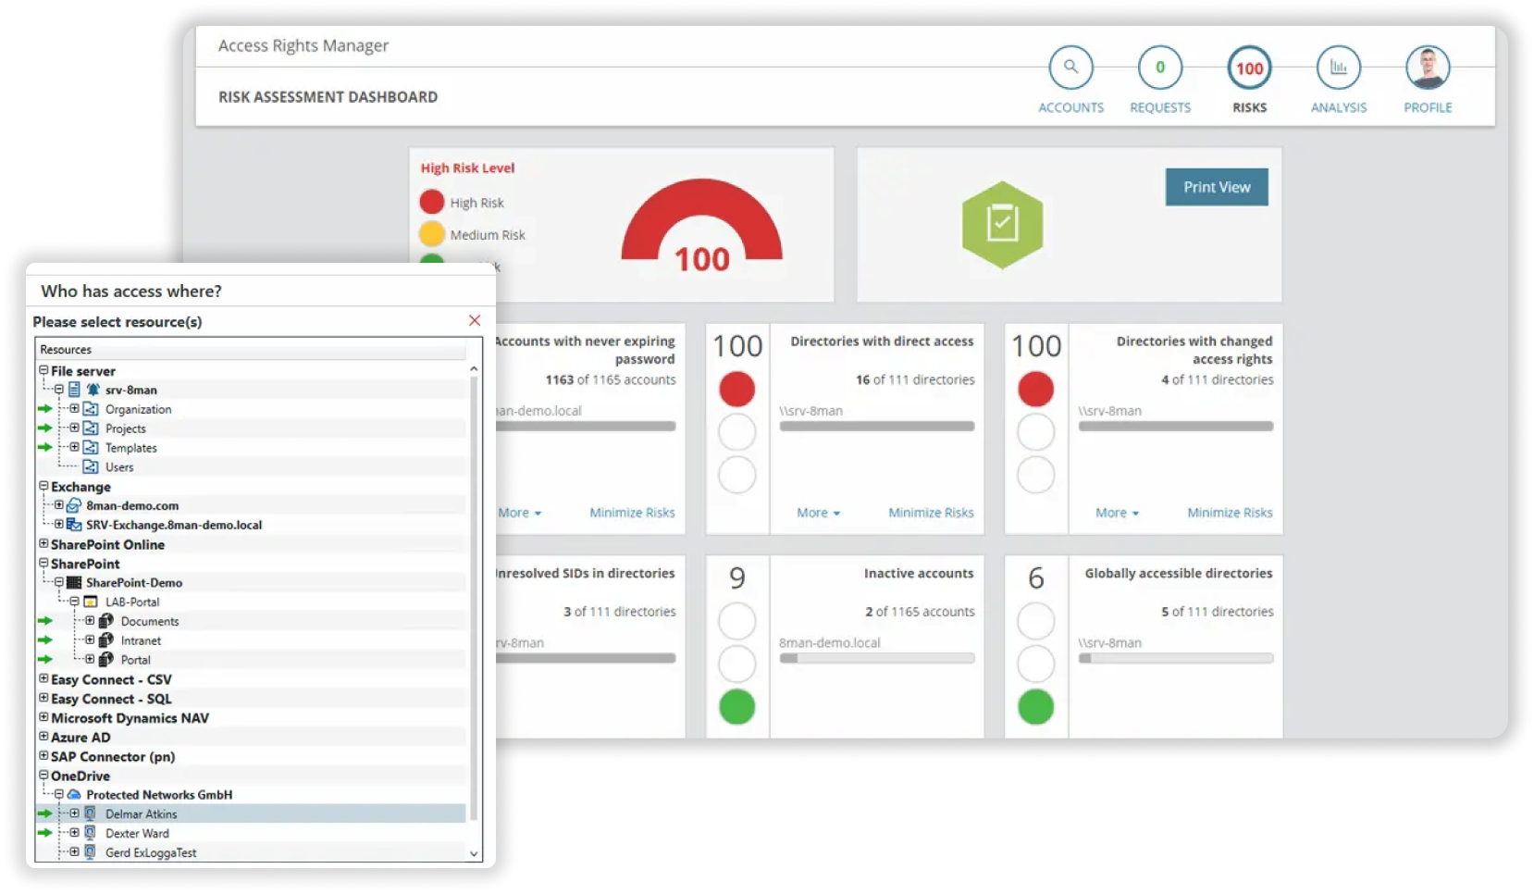Click Minimize Risks under never expiring password
The width and height of the screenshot is (1534, 894).
pyautogui.click(x=632, y=513)
